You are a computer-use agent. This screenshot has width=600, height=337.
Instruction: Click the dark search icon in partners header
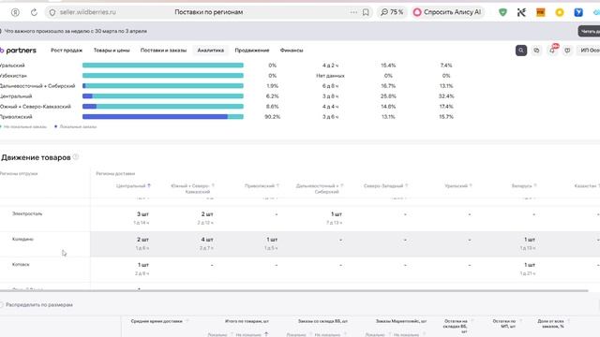tap(521, 50)
